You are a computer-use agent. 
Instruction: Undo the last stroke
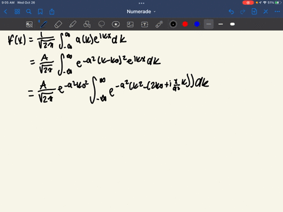click(231, 12)
